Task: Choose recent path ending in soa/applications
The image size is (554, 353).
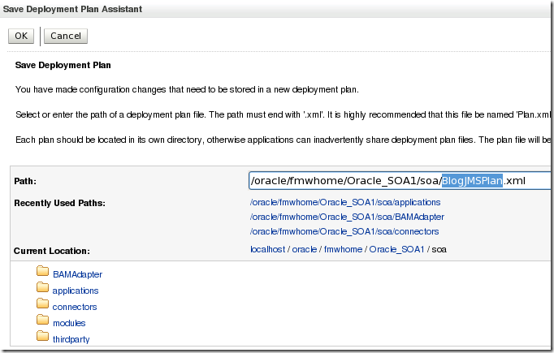Action: coord(345,202)
